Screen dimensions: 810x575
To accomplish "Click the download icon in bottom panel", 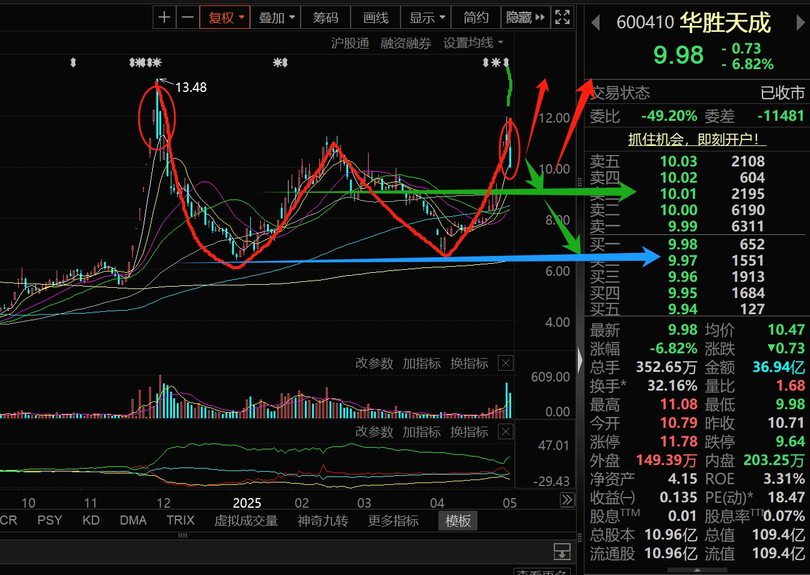I will [x=562, y=551].
